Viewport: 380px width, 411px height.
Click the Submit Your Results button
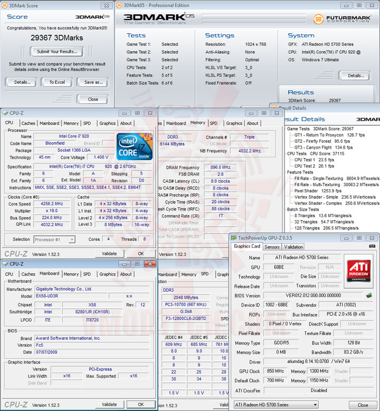(57, 52)
